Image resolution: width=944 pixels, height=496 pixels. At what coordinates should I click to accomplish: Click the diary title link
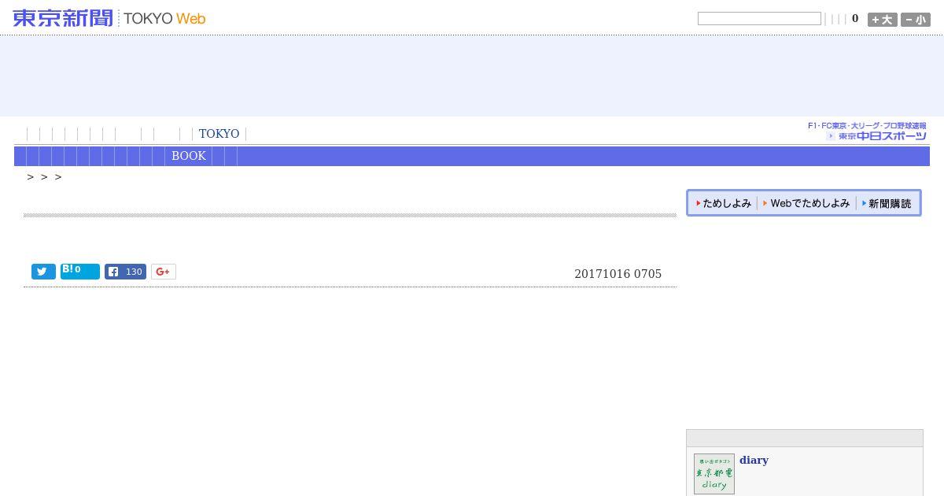click(x=754, y=460)
